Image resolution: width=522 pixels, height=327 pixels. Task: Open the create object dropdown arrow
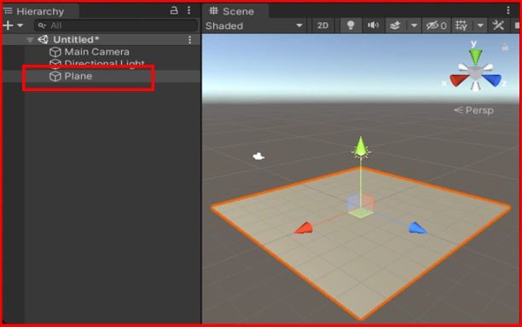(x=20, y=26)
